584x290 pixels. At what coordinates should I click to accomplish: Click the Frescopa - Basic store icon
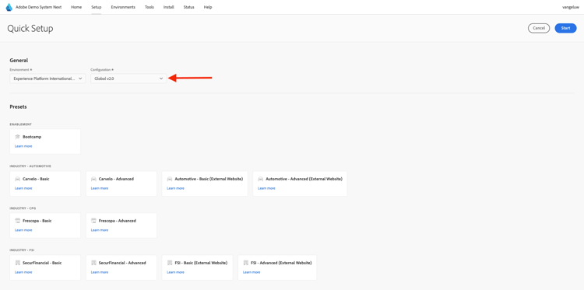tap(17, 221)
